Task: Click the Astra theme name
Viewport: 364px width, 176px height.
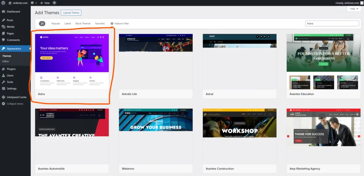Action: pos(41,94)
